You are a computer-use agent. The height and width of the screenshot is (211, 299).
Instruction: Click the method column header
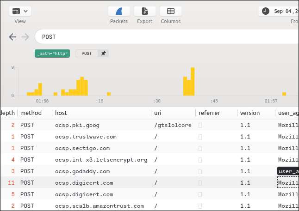[31, 113]
